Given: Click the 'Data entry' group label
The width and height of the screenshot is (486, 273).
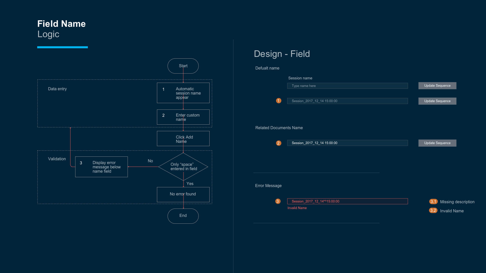Looking at the screenshot, I should pos(57,89).
